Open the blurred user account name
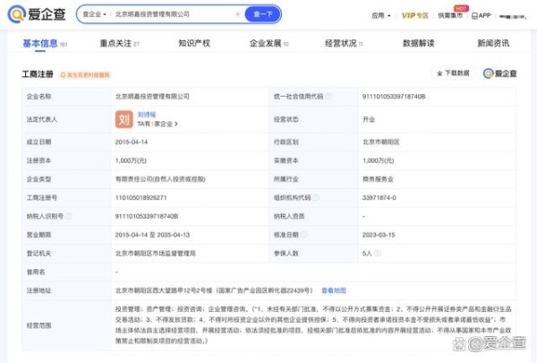Viewport: 537px width, 363px height. click(512, 16)
